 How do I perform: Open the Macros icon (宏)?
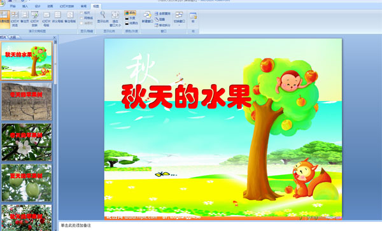(193, 17)
